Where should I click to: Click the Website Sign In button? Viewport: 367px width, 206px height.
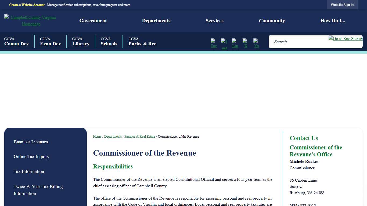click(342, 5)
